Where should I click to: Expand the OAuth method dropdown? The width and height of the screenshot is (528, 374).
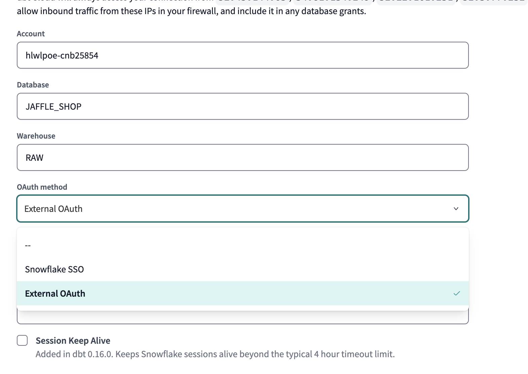click(242, 209)
